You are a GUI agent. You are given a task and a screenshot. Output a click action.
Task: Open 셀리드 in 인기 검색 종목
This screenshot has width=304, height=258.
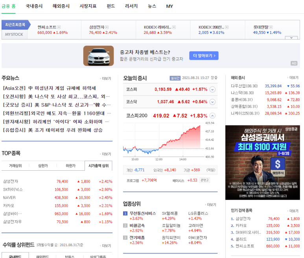pos(241,239)
